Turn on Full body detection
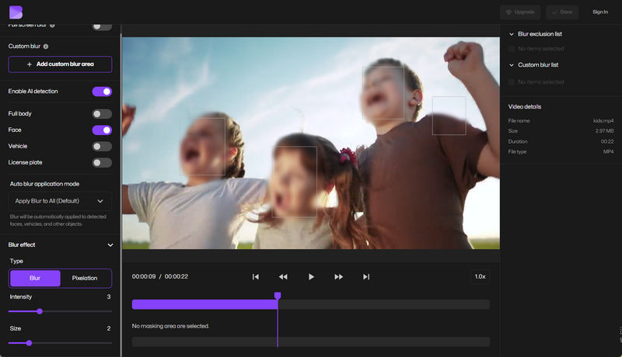 click(102, 114)
